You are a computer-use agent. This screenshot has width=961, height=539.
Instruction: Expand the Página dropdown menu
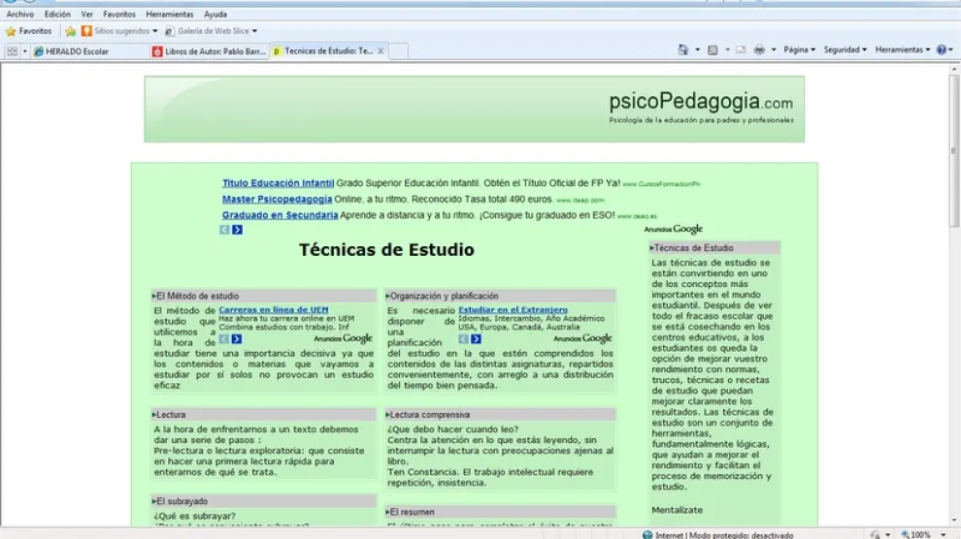799,49
